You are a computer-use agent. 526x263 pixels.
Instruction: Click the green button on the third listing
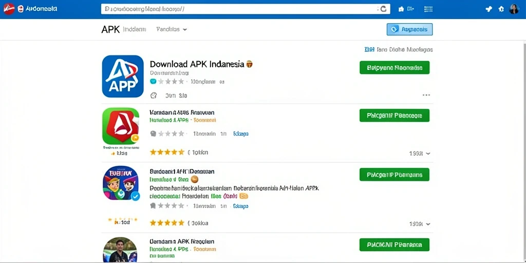point(394,175)
